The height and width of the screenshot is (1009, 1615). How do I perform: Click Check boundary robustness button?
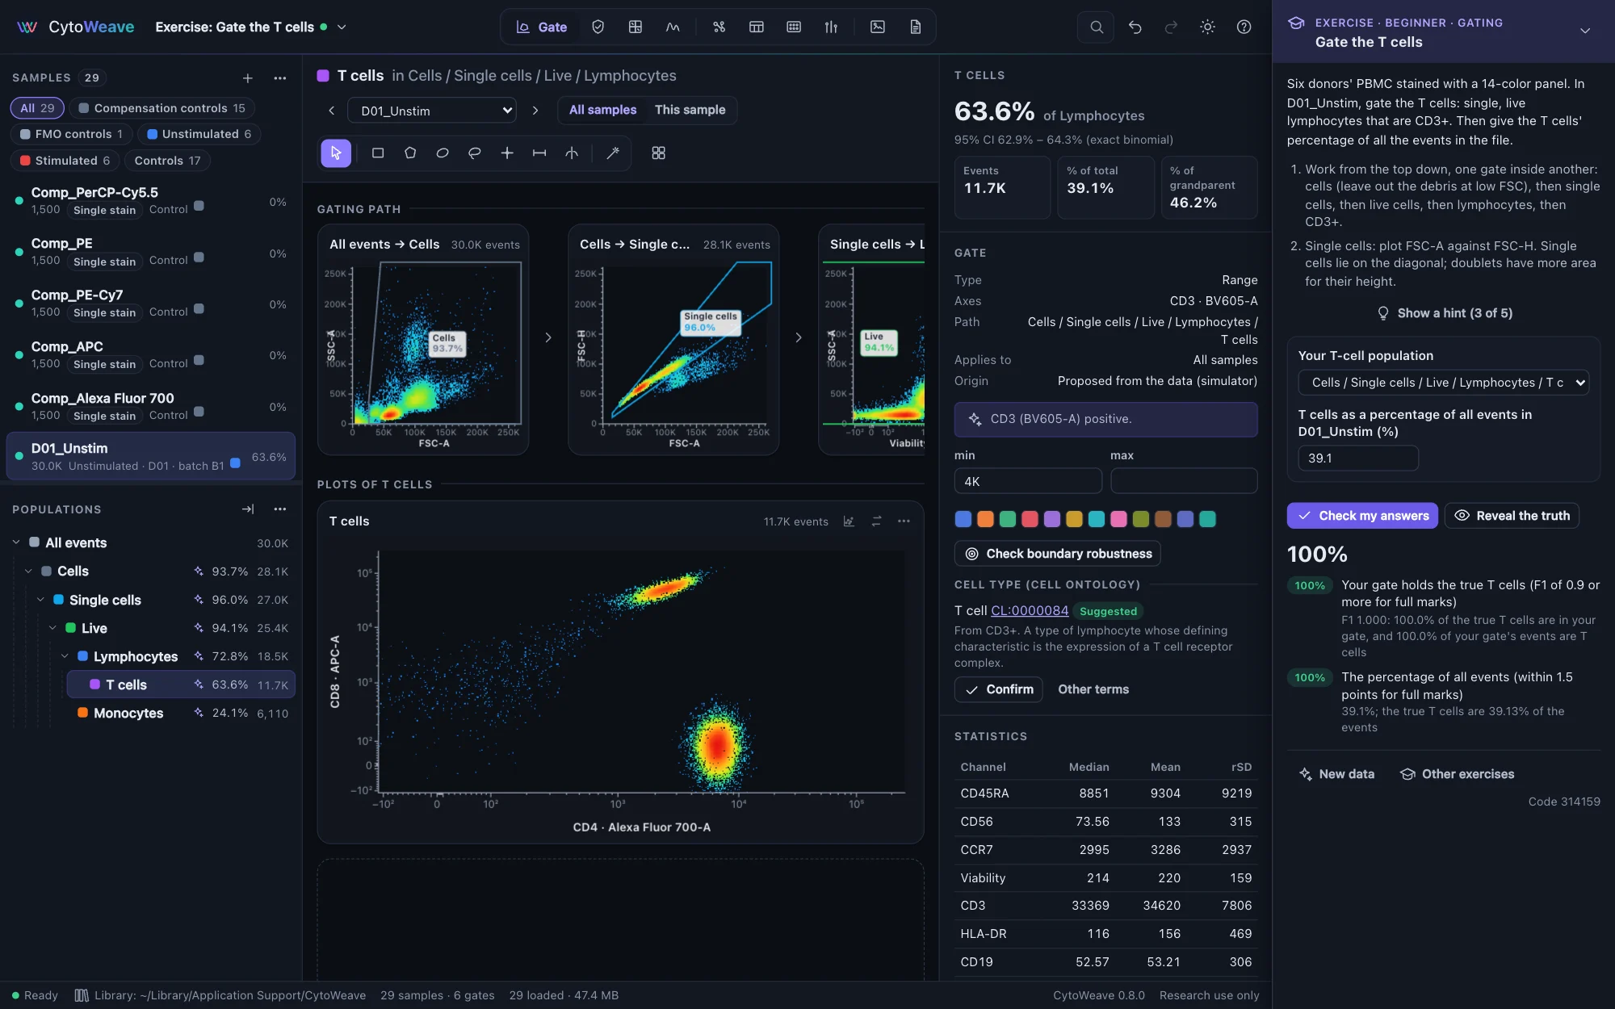1058,554
